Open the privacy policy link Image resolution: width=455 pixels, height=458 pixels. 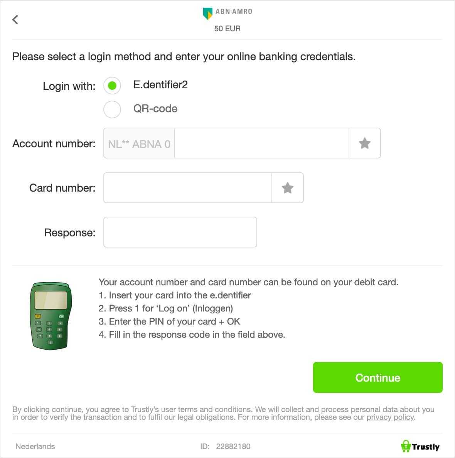(x=390, y=417)
